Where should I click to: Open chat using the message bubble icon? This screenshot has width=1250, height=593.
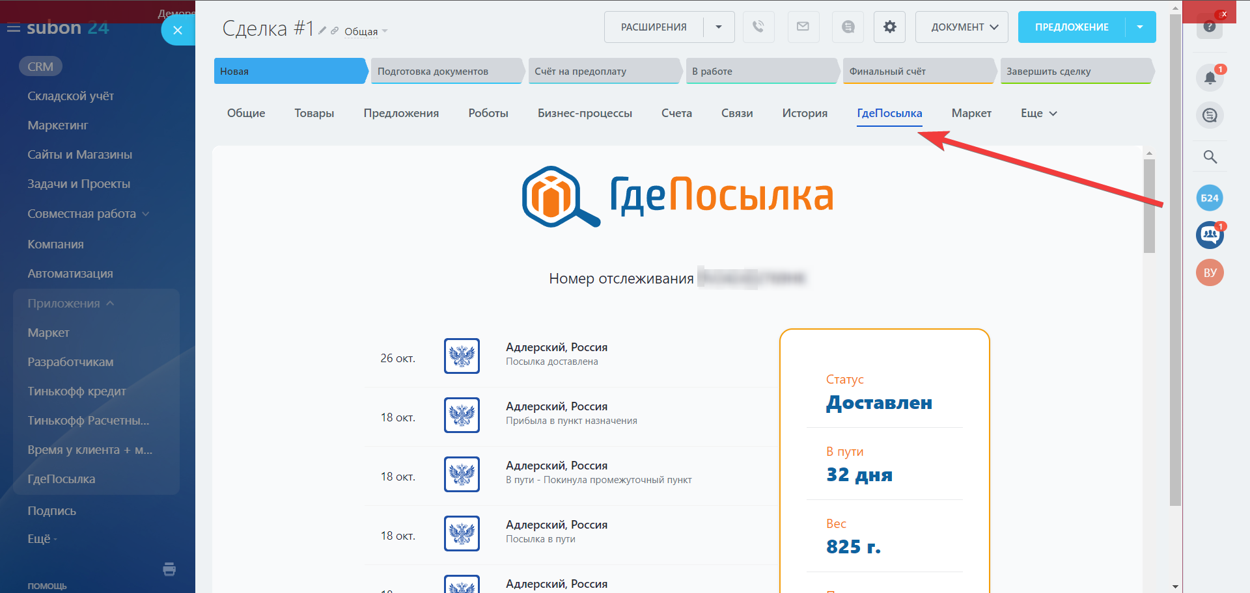click(x=848, y=27)
